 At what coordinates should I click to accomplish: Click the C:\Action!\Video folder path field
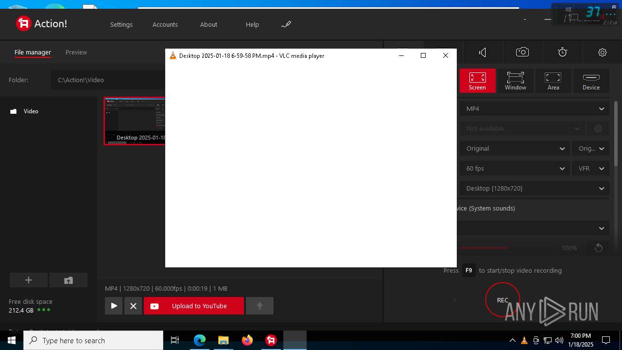tap(108, 80)
